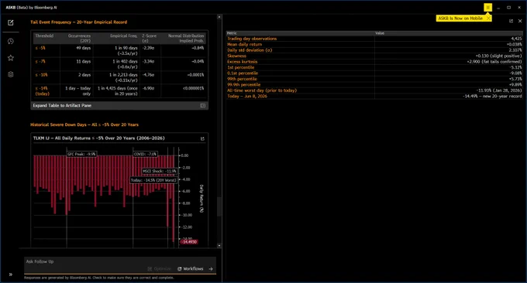Click the Ask Follow Up input field
Viewport: 527px width, 283px height.
click(119, 261)
